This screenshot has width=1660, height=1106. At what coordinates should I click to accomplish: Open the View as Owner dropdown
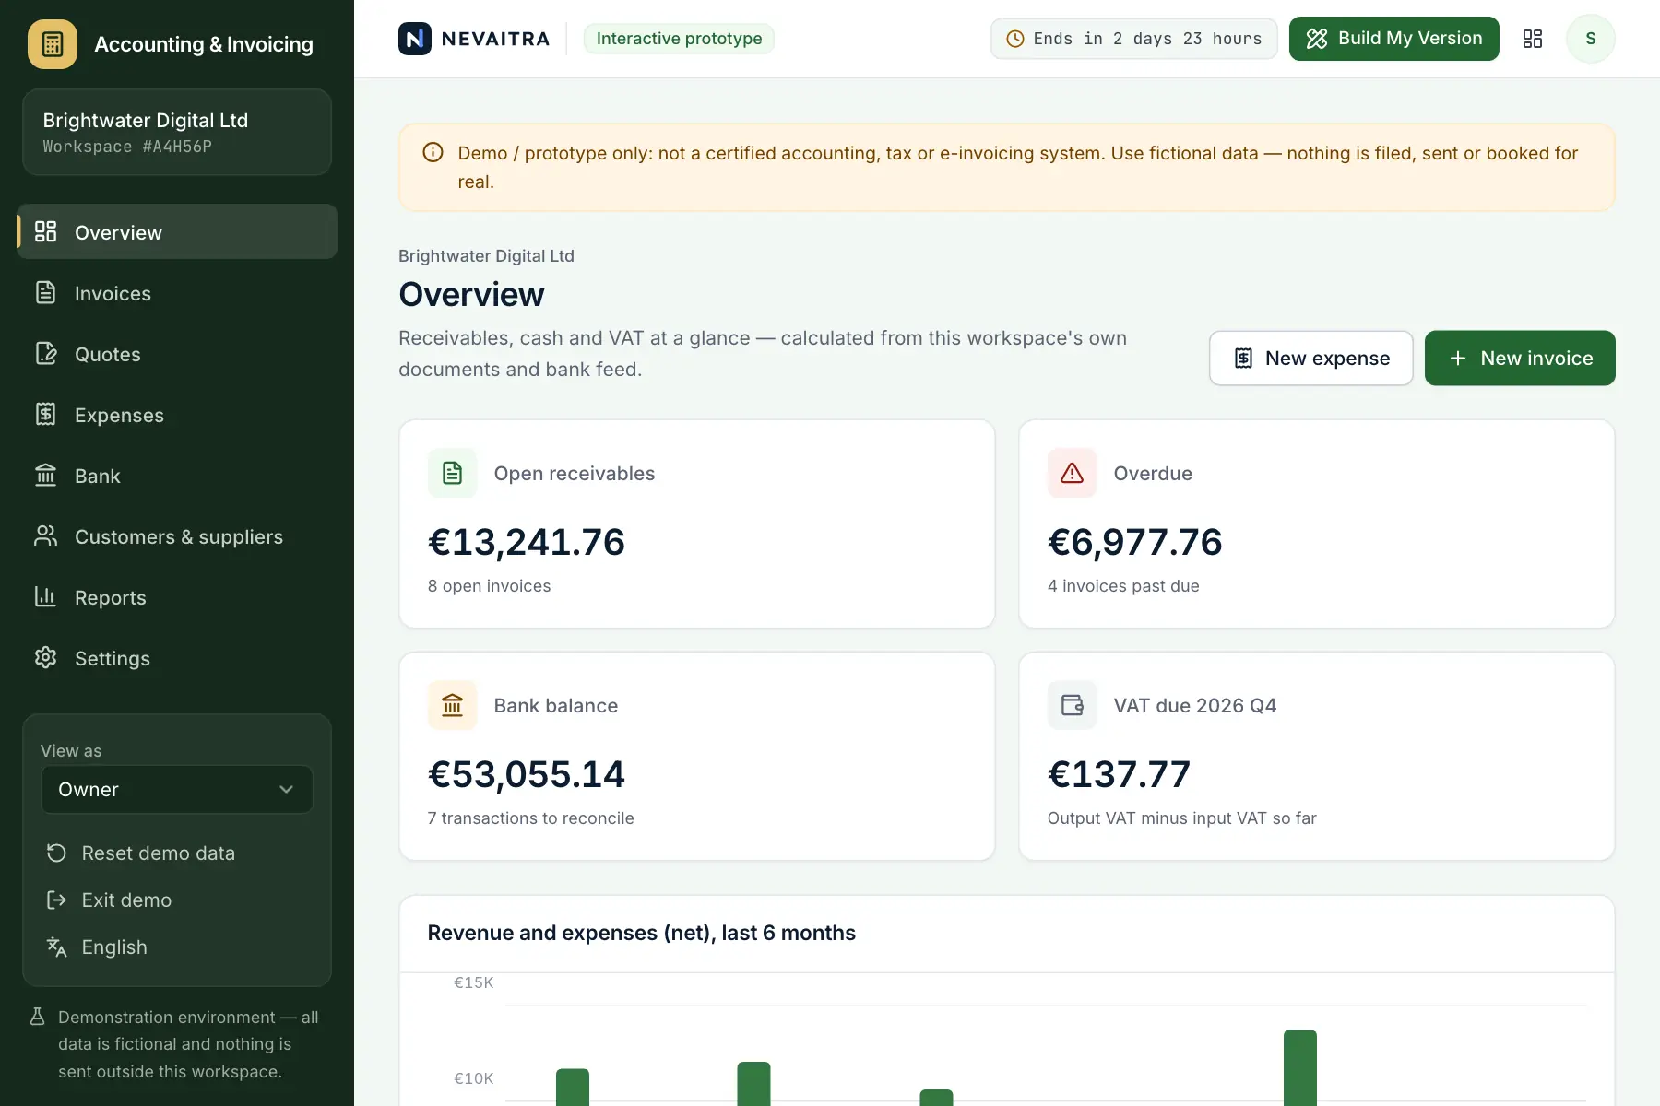click(x=177, y=790)
